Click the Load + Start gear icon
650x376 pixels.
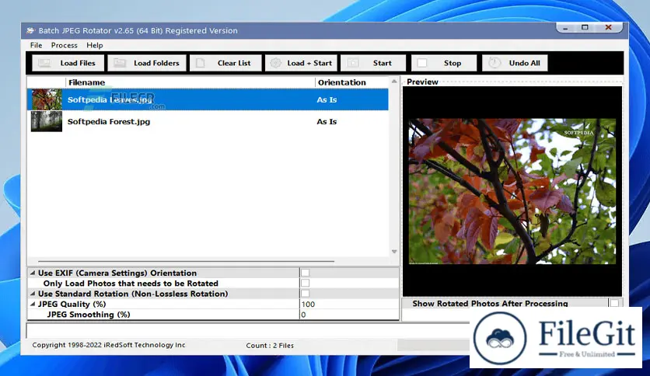(275, 63)
